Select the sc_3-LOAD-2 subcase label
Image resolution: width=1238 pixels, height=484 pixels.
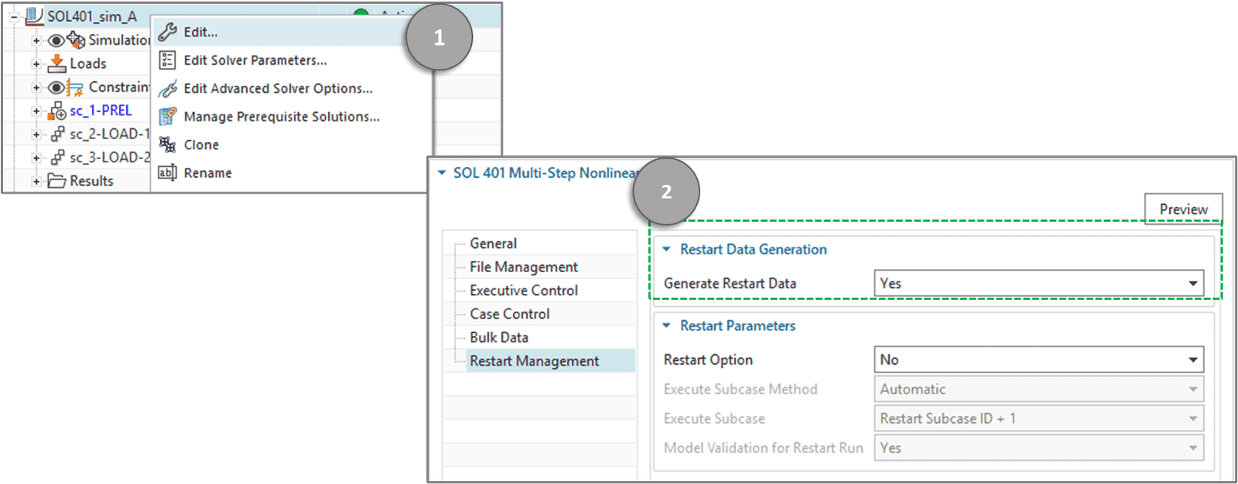coord(109,157)
